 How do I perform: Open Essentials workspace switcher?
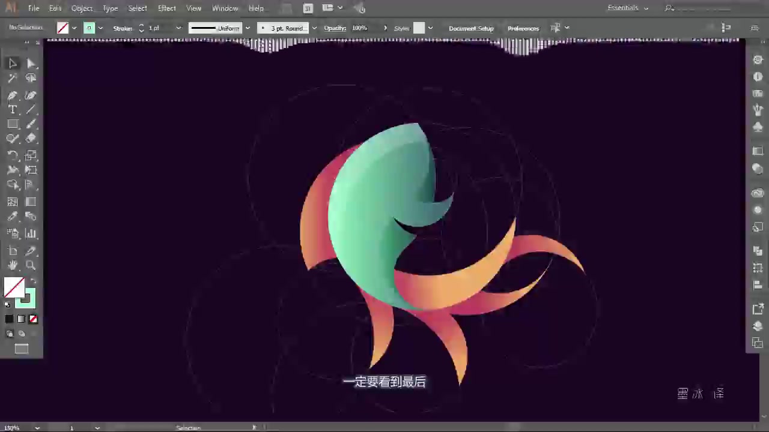pyautogui.click(x=628, y=8)
